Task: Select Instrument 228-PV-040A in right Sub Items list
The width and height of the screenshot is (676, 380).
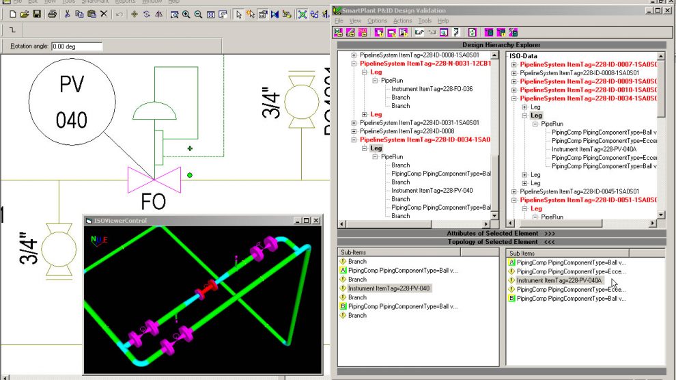Action: pos(559,280)
